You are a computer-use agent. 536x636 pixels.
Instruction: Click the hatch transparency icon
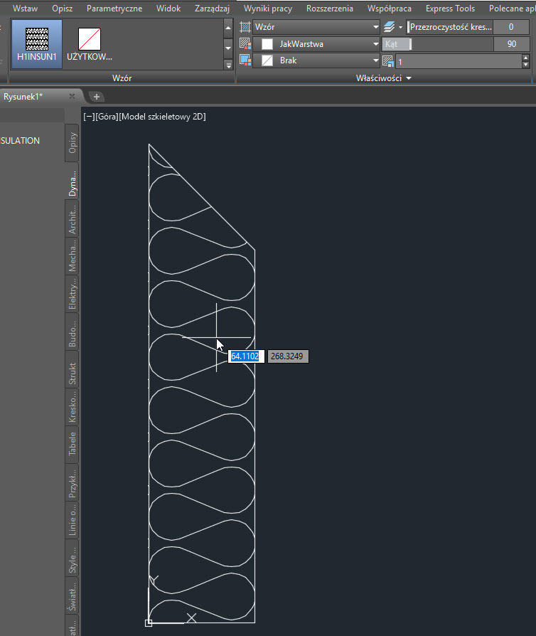click(x=390, y=27)
